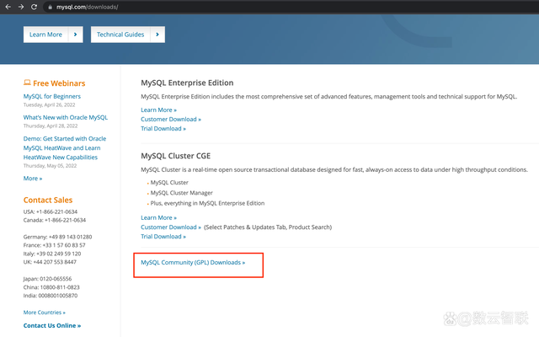Reload the page with refresh icon
539x337 pixels.
click(x=35, y=7)
